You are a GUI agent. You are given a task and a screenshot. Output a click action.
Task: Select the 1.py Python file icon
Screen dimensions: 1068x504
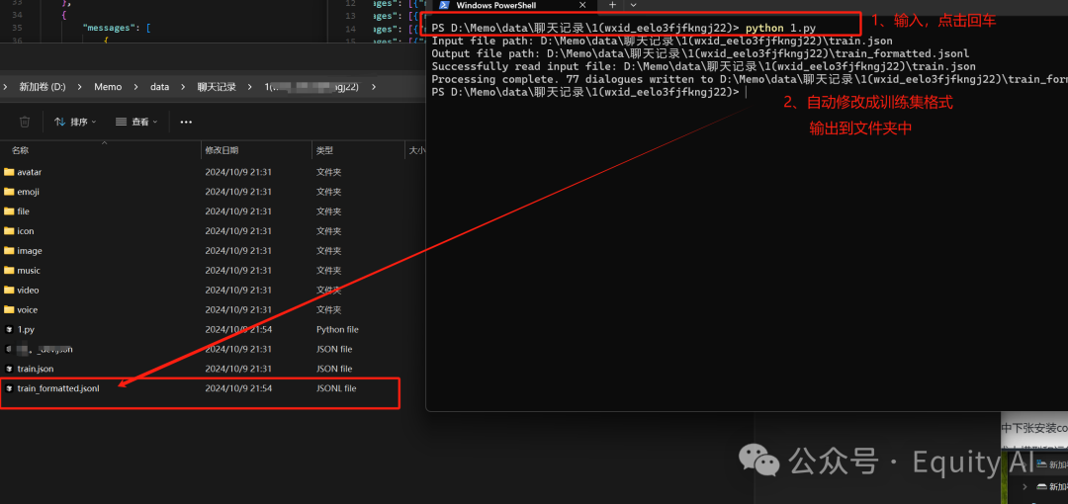click(x=9, y=330)
